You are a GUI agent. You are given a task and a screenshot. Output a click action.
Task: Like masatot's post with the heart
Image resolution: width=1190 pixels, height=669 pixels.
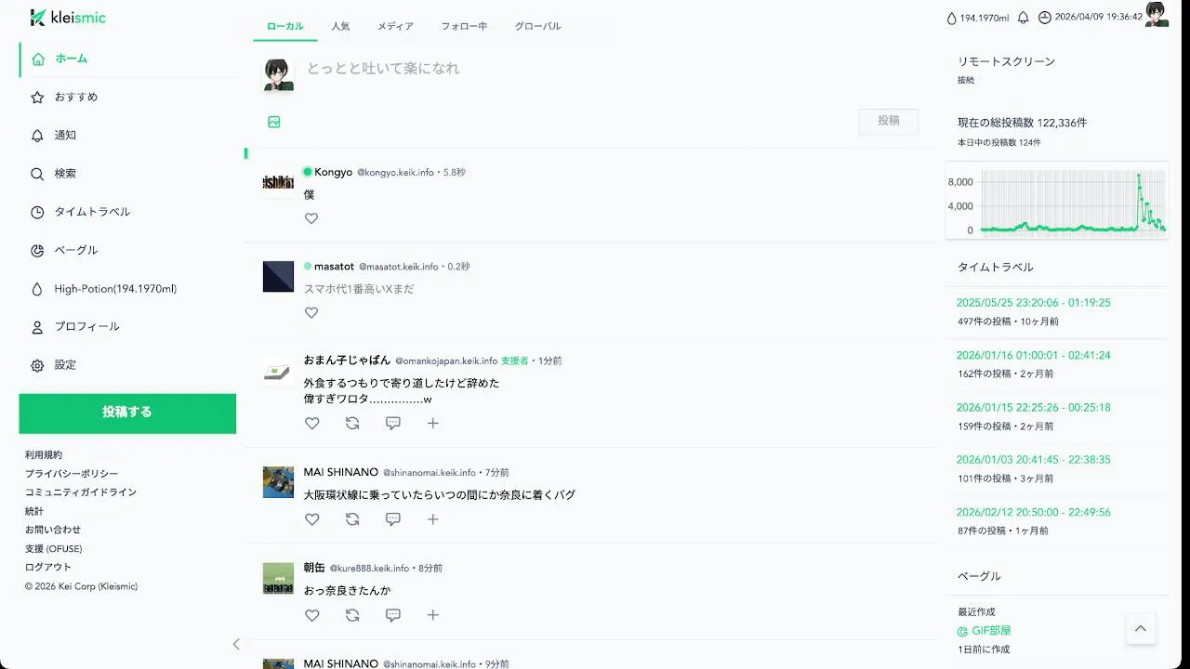click(x=311, y=313)
